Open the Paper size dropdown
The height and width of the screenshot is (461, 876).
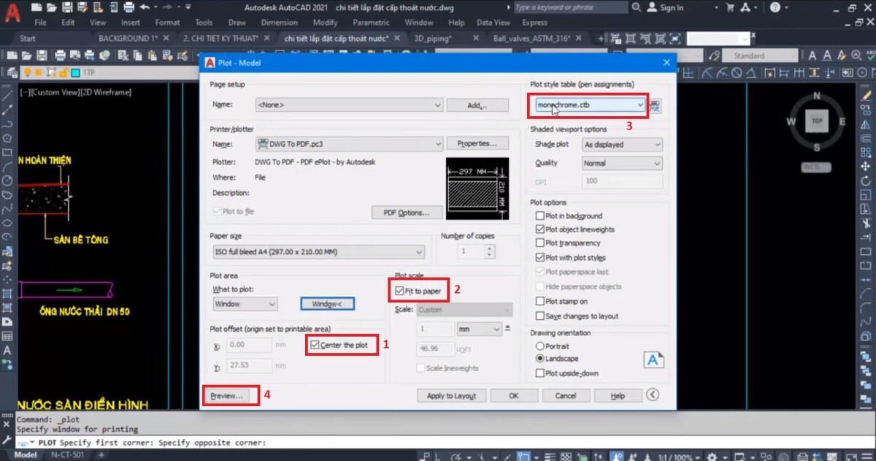coord(418,251)
